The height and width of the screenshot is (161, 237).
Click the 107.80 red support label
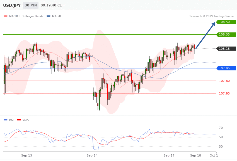pyautogui.click(x=224, y=81)
